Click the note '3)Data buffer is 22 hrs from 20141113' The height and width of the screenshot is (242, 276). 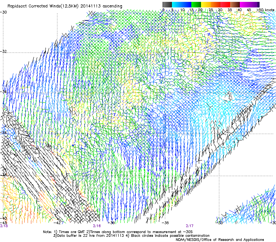click(x=89, y=236)
